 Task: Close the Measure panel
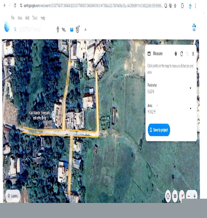coord(193,54)
